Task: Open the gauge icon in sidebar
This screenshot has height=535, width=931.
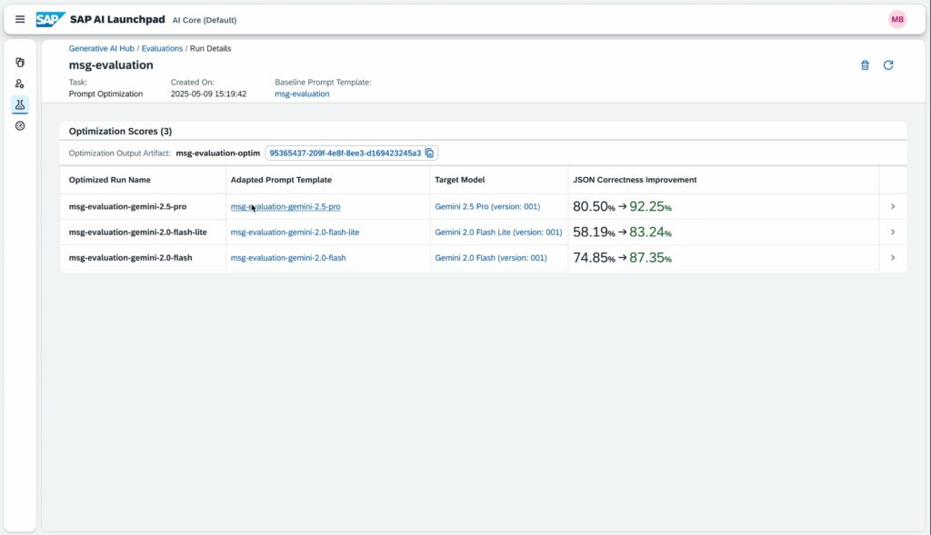Action: [x=20, y=125]
